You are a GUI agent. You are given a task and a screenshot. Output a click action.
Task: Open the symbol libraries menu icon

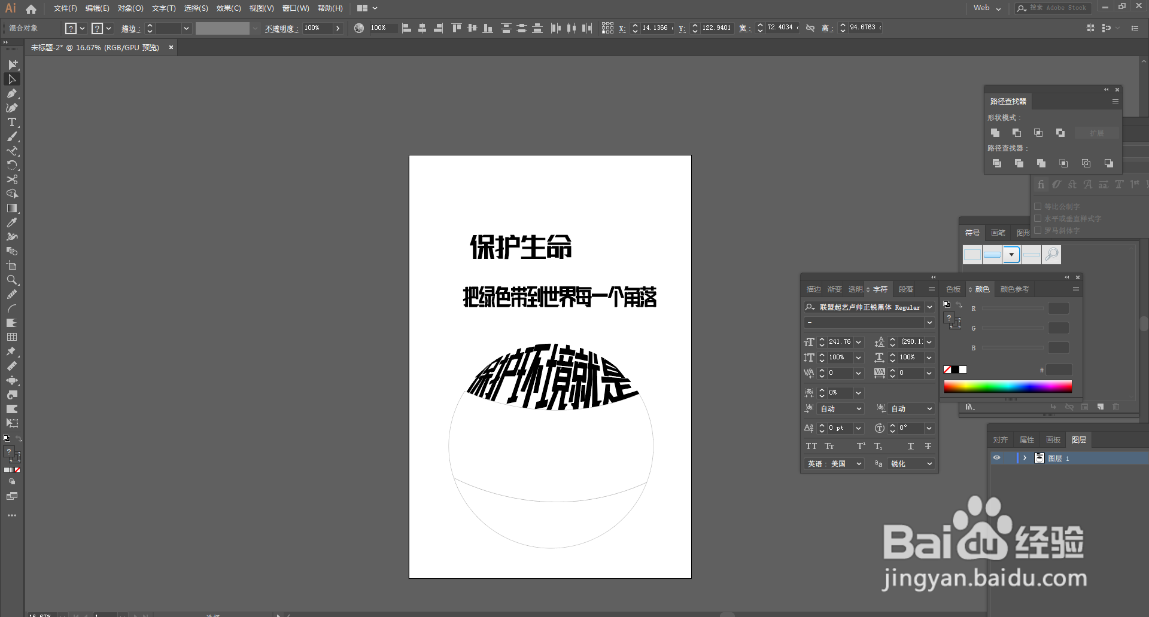969,407
